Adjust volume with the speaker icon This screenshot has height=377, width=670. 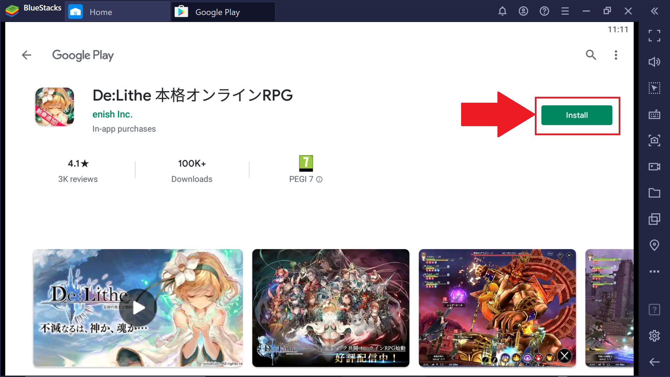click(654, 62)
